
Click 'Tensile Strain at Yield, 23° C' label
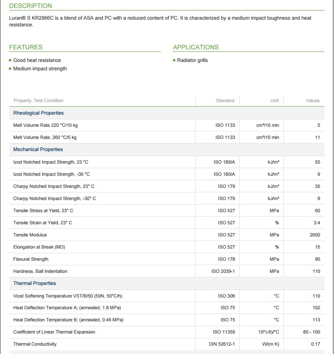point(42,223)
